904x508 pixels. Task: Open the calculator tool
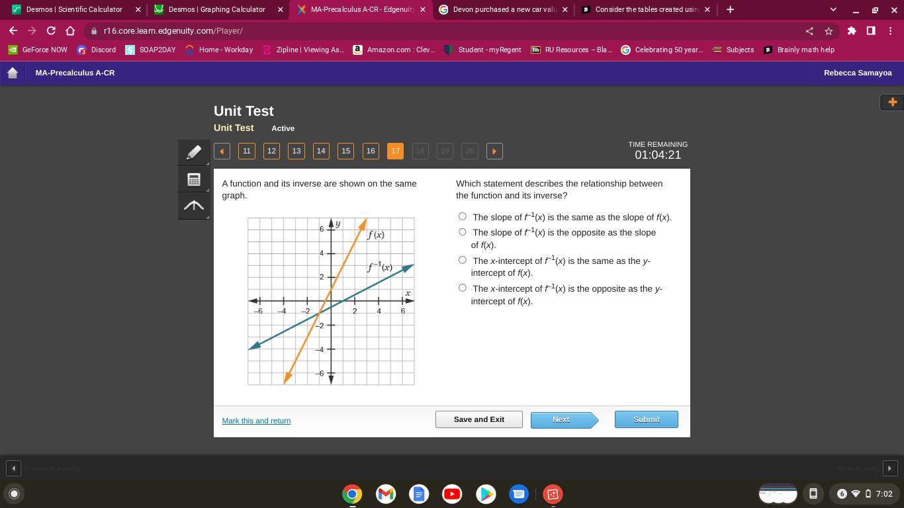(x=194, y=179)
